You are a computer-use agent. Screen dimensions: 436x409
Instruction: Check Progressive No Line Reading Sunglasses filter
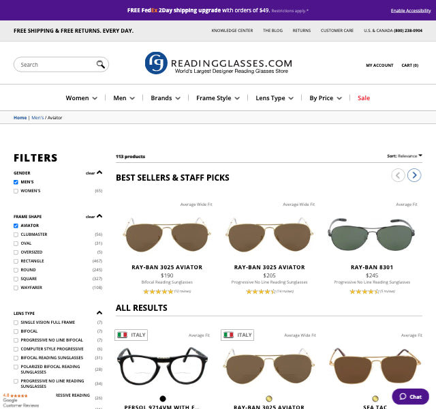pyautogui.click(x=16, y=381)
